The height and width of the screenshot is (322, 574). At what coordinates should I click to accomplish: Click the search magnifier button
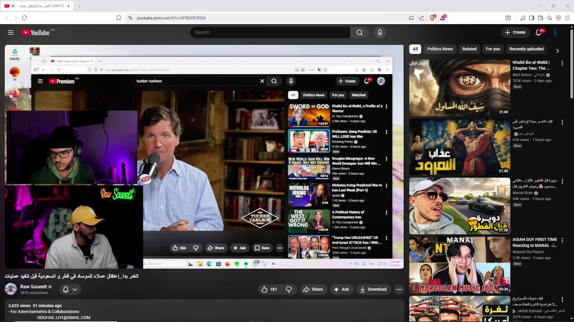click(x=359, y=32)
